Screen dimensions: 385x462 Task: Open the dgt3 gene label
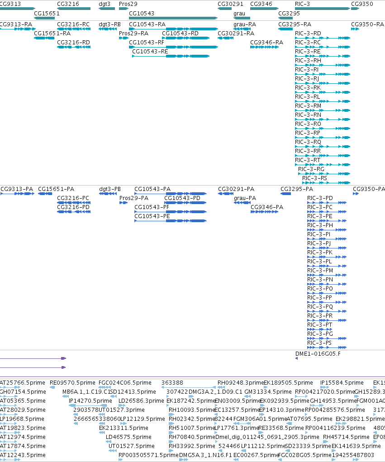(x=105, y=4)
